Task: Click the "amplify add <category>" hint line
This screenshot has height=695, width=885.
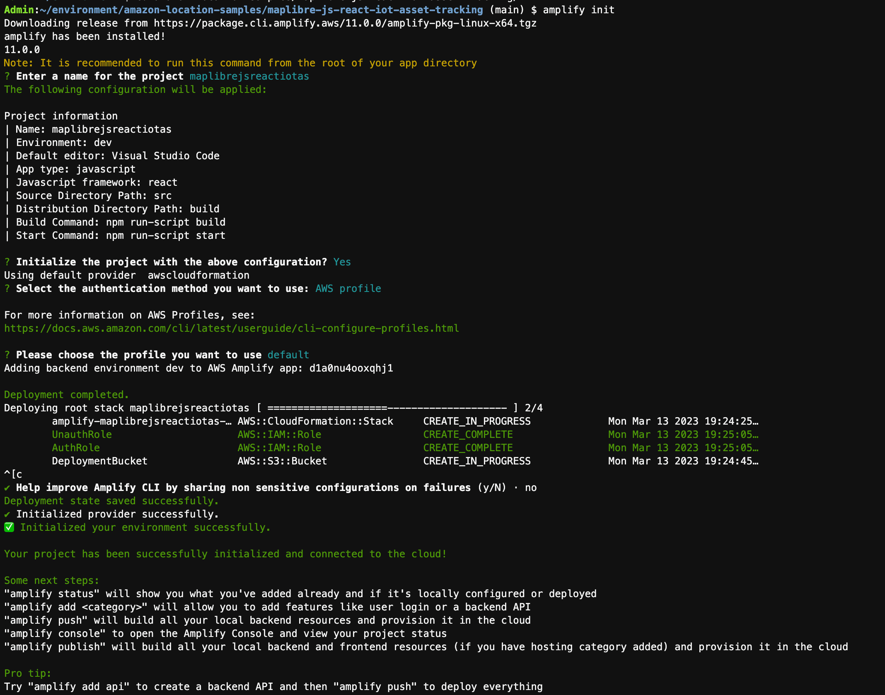Action: [267, 607]
